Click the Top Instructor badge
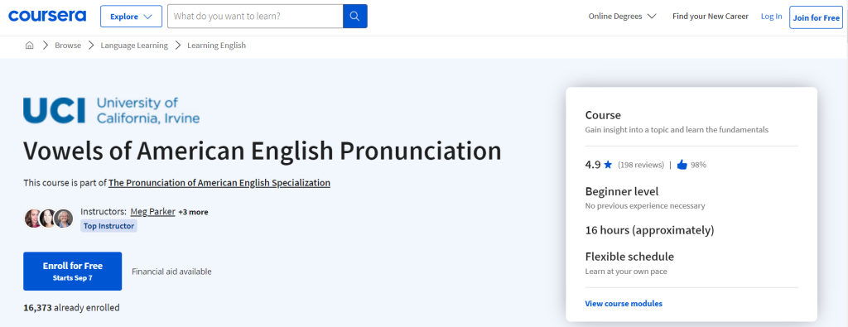This screenshot has width=848, height=327. click(x=108, y=226)
